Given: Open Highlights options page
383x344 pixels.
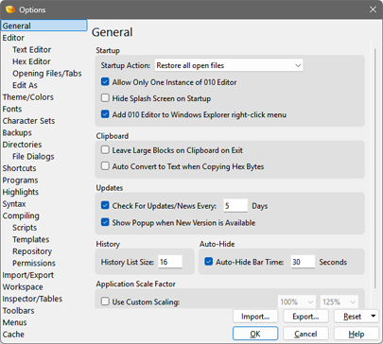Looking at the screenshot, I should [21, 192].
